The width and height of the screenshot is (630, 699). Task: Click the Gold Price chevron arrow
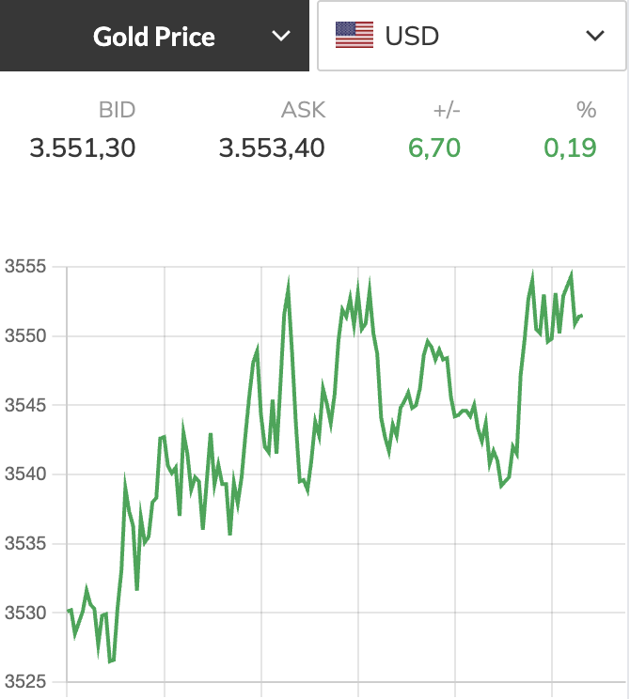pyautogui.click(x=281, y=36)
